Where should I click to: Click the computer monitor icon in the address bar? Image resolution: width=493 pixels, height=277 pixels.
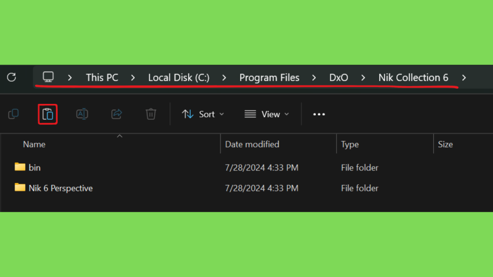(x=48, y=77)
